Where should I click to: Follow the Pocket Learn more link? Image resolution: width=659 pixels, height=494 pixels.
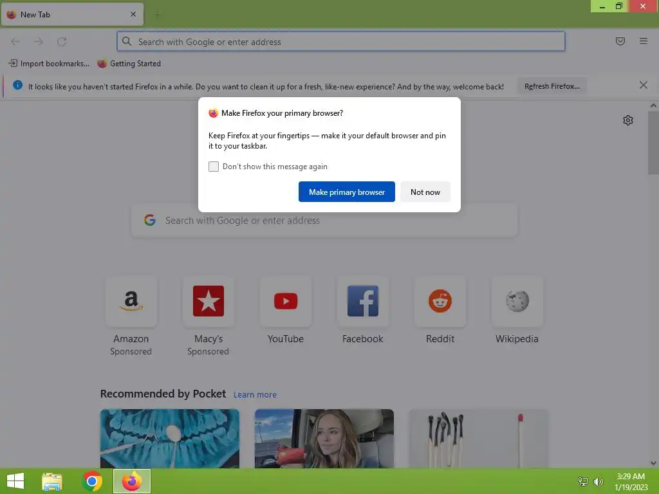(x=255, y=395)
